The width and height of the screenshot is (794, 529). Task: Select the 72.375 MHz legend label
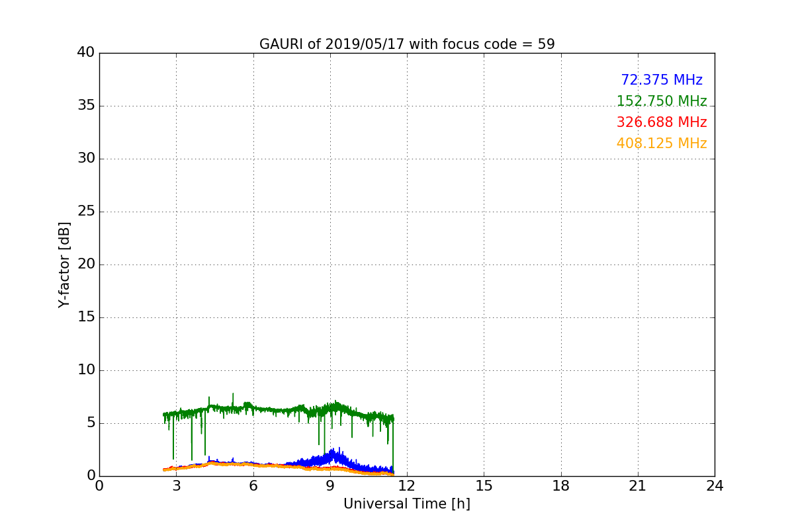(x=662, y=80)
